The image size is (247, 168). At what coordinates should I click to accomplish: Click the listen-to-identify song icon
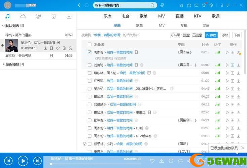tap(162, 5)
